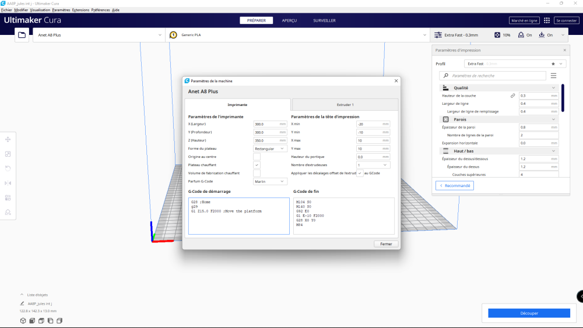Click the PRÉPARER stage button

[x=256, y=20]
